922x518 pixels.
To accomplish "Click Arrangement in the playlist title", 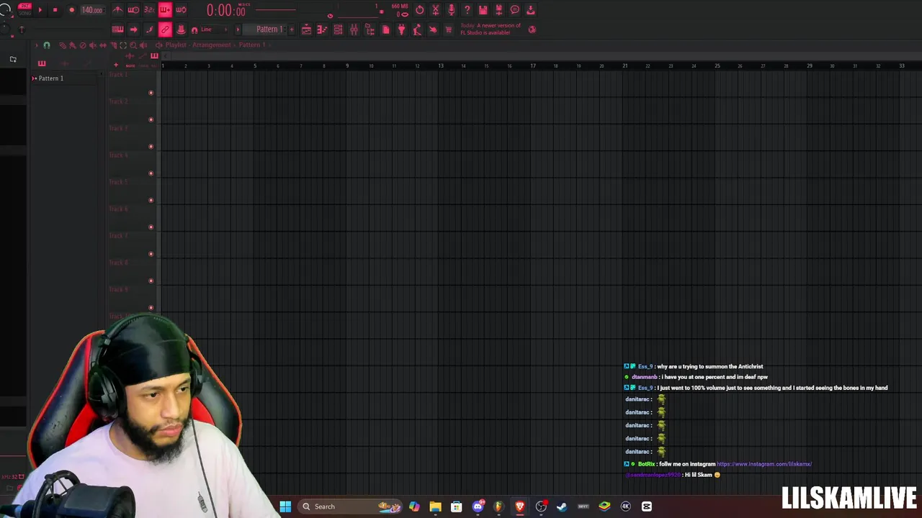I will click(x=212, y=45).
